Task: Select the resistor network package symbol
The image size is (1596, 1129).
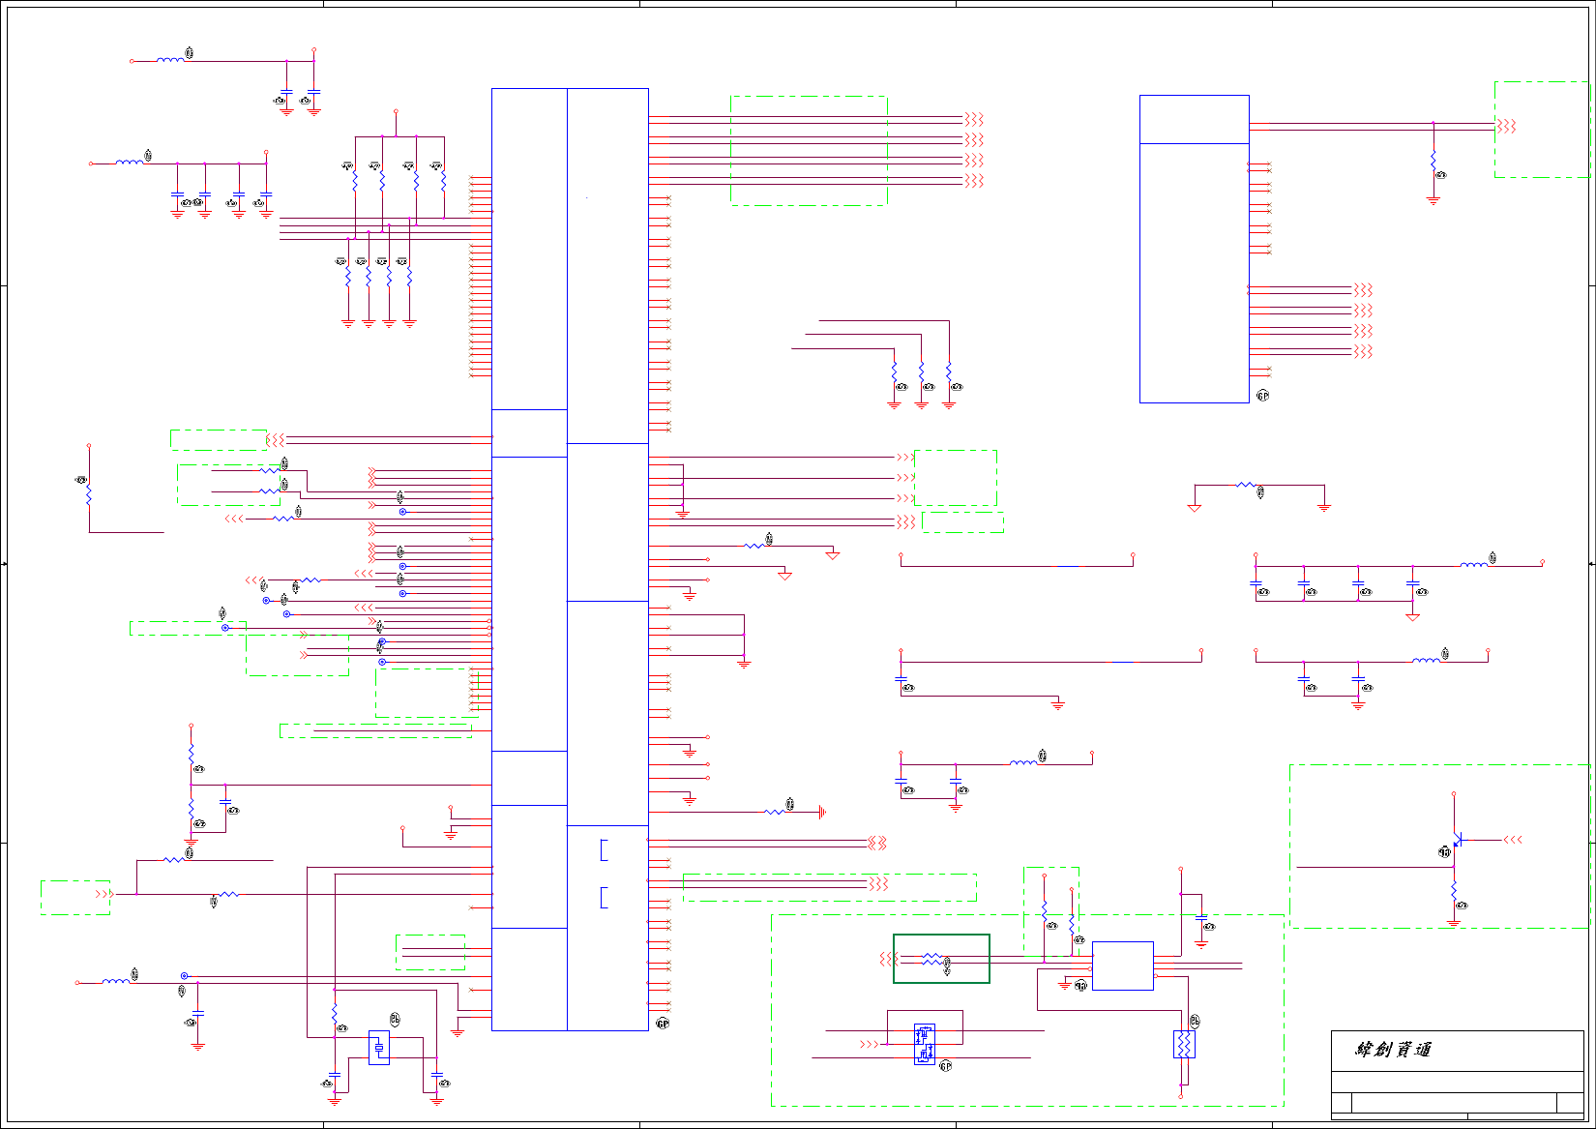Action: click(1184, 1045)
